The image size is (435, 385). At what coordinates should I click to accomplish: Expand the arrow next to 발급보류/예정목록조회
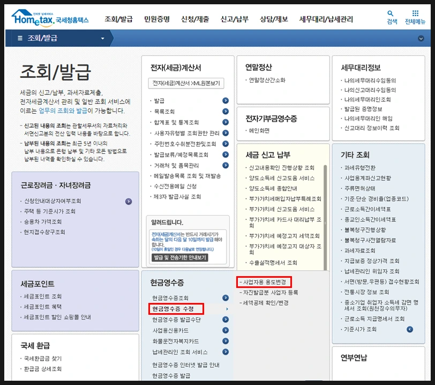[226, 155]
